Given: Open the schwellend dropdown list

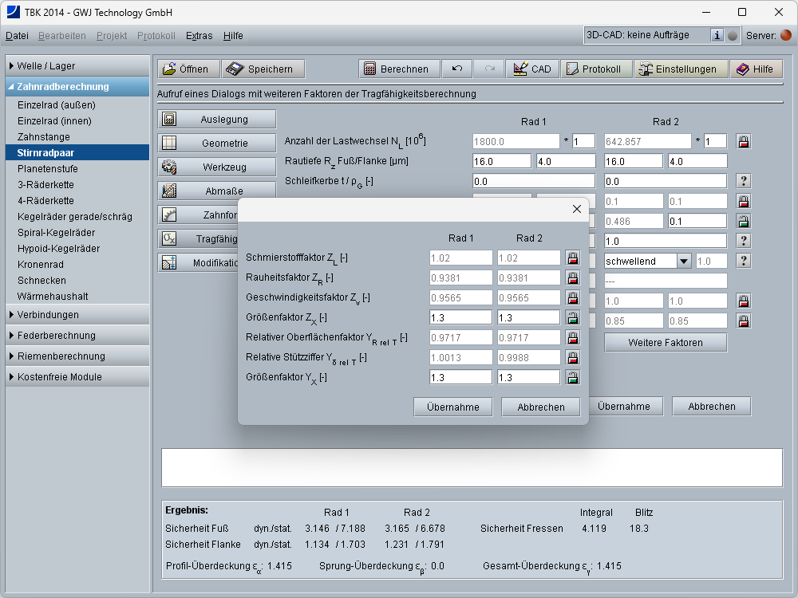Looking at the screenshot, I should [684, 261].
